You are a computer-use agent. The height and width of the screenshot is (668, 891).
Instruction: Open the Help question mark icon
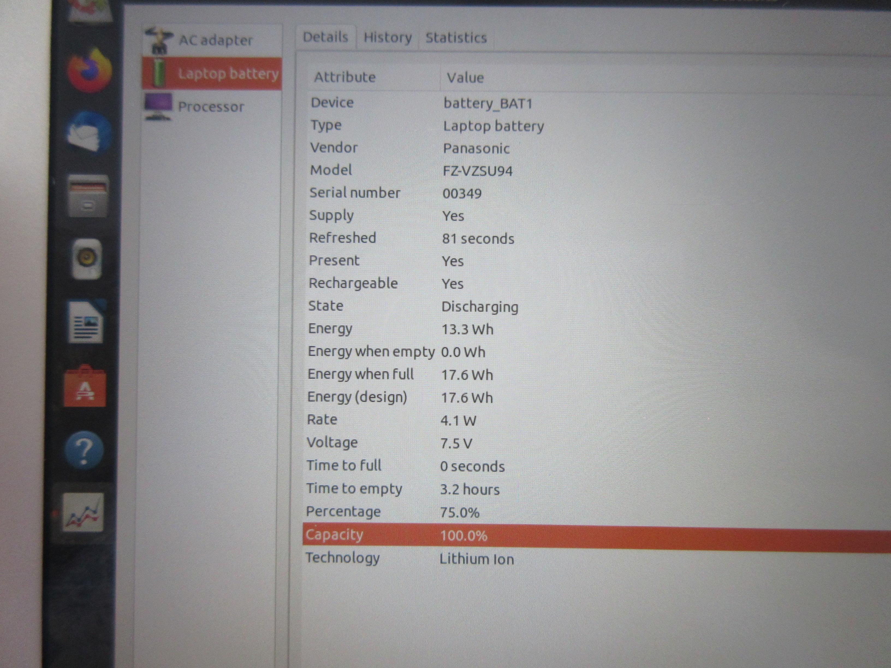84,450
